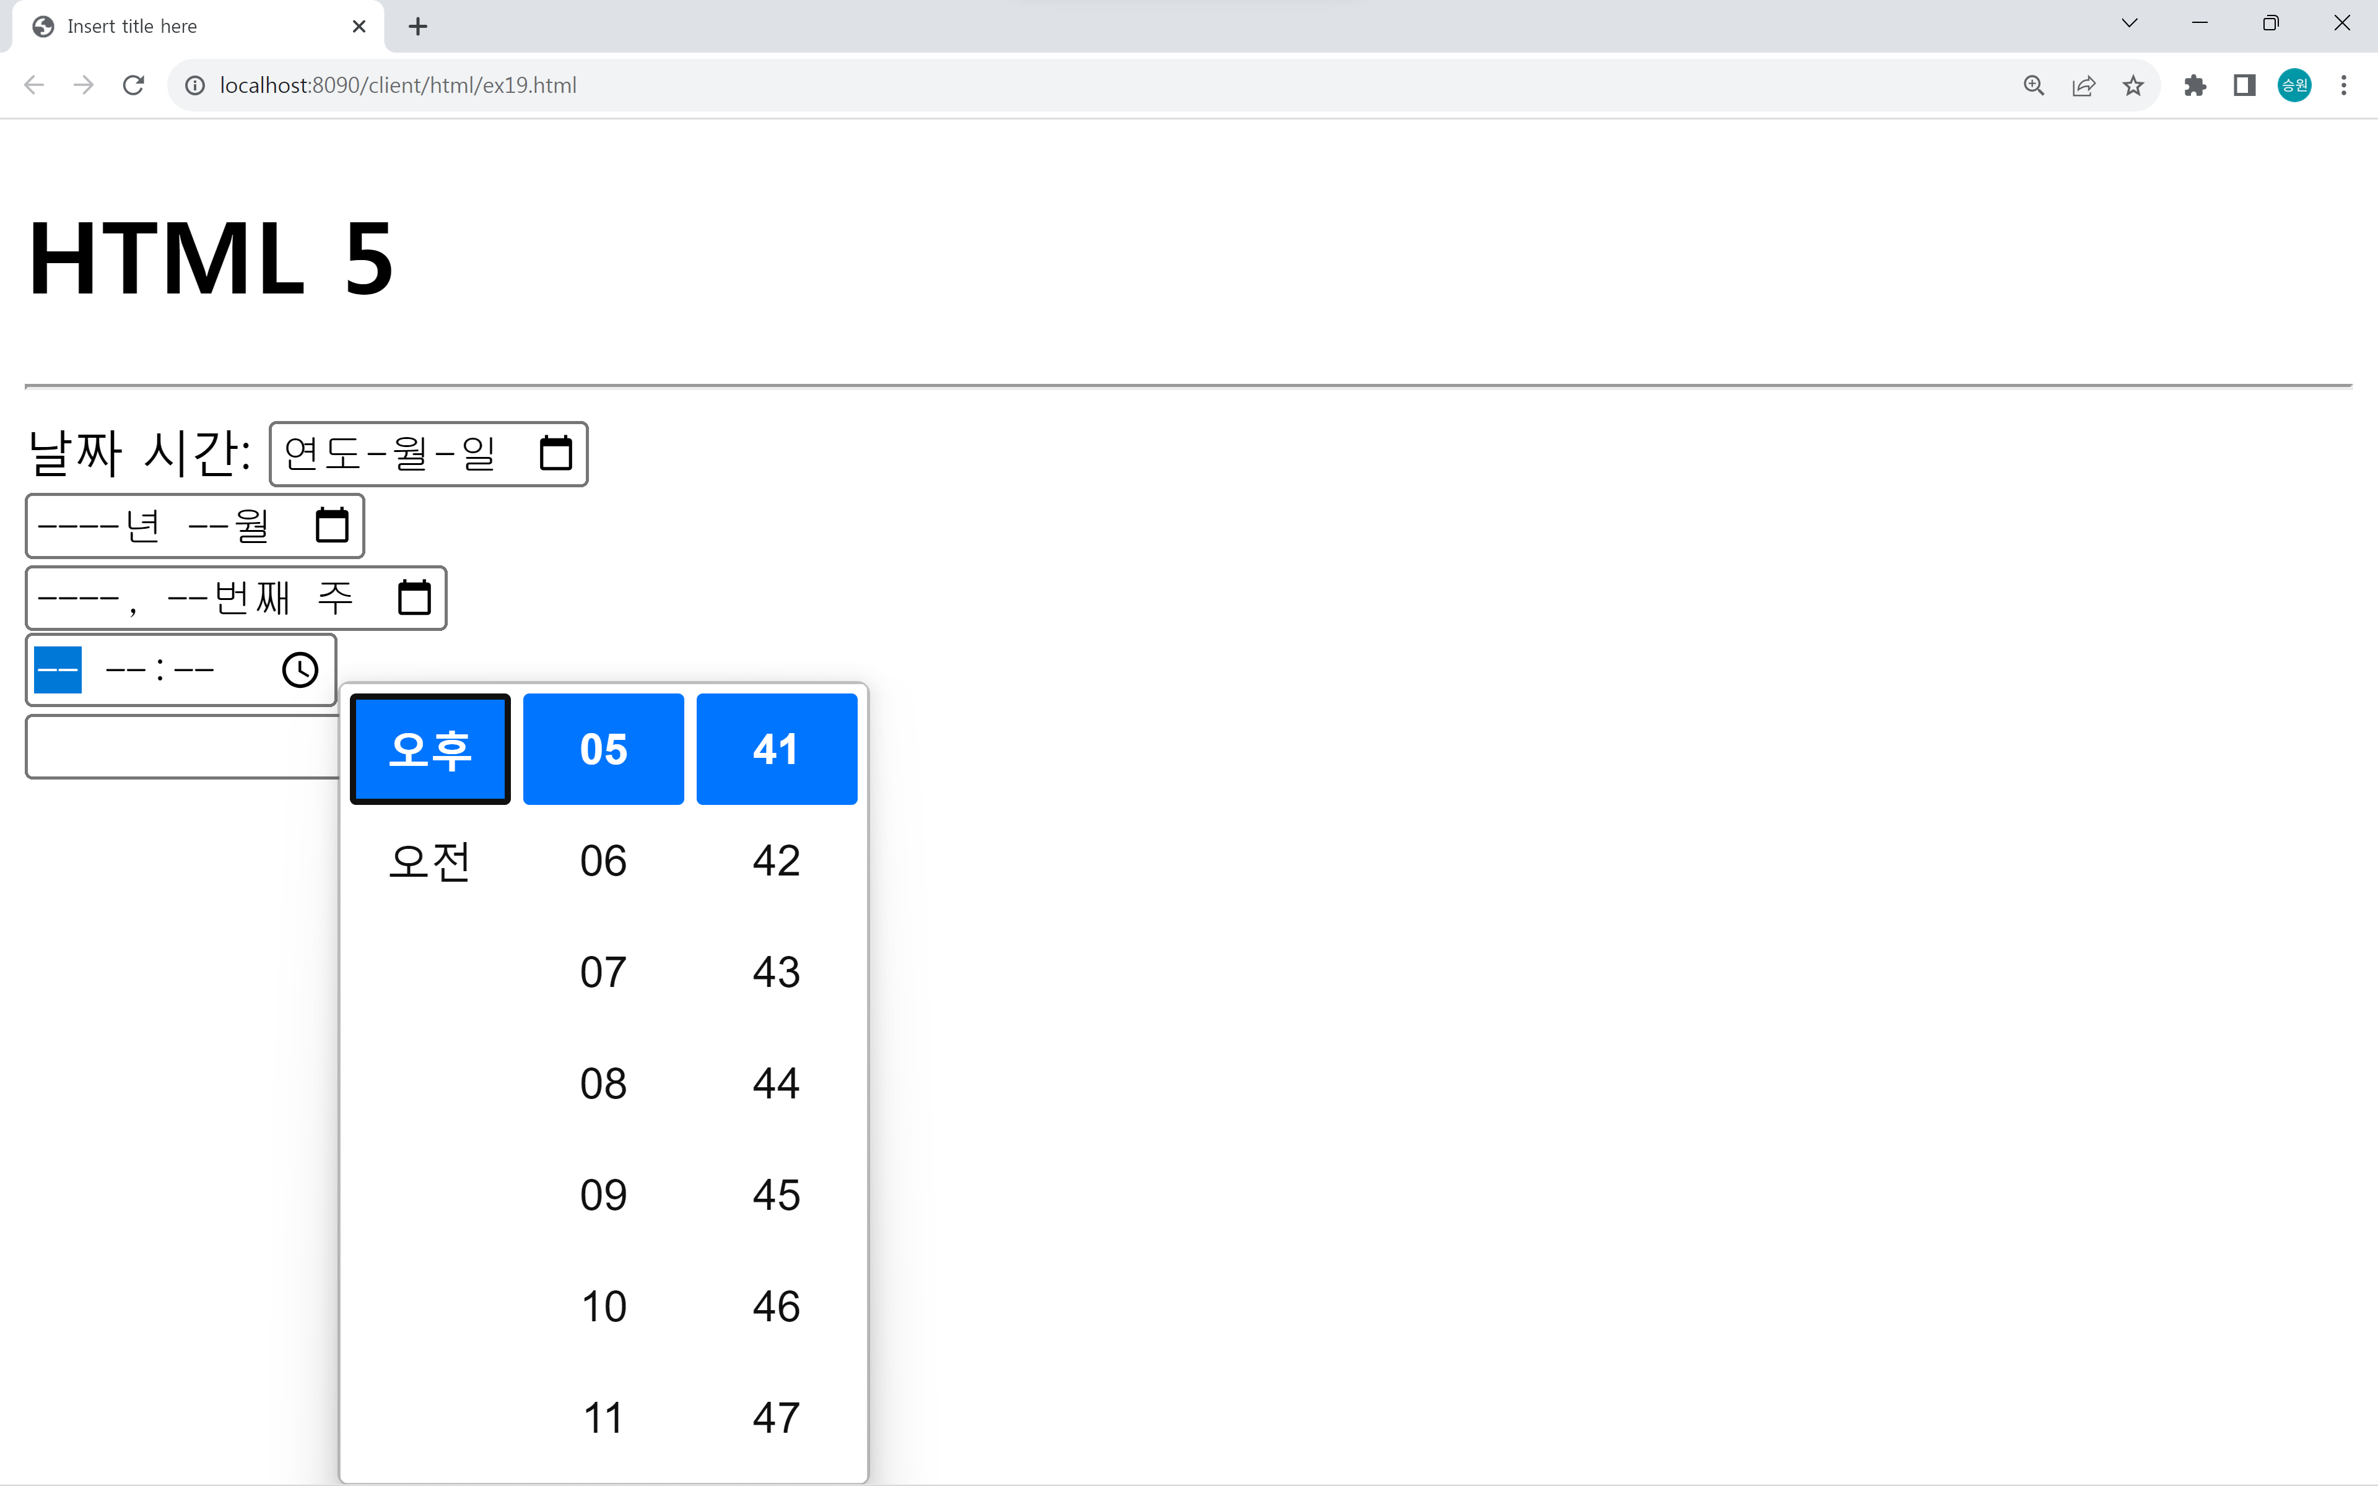Choose minute 45 in the time picker

tap(775, 1195)
